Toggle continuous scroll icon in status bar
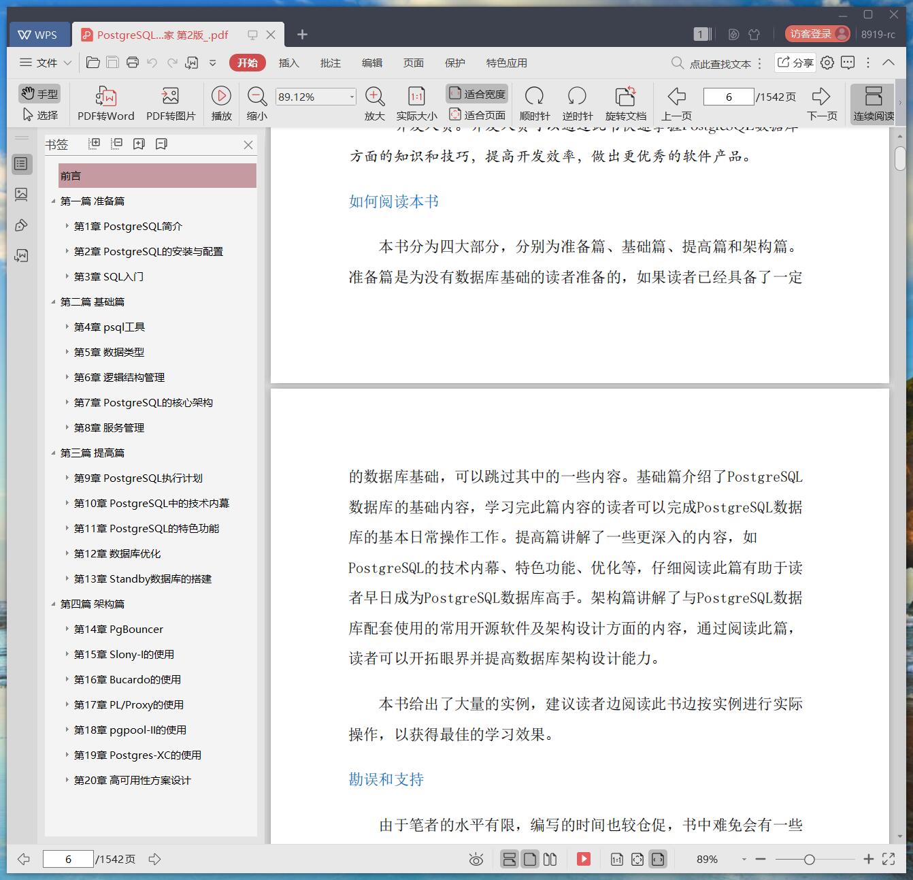Image resolution: width=913 pixels, height=880 pixels. 510,859
